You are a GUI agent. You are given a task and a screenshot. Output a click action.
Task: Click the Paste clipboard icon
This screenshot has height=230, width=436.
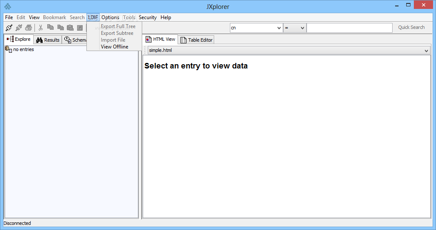70,28
